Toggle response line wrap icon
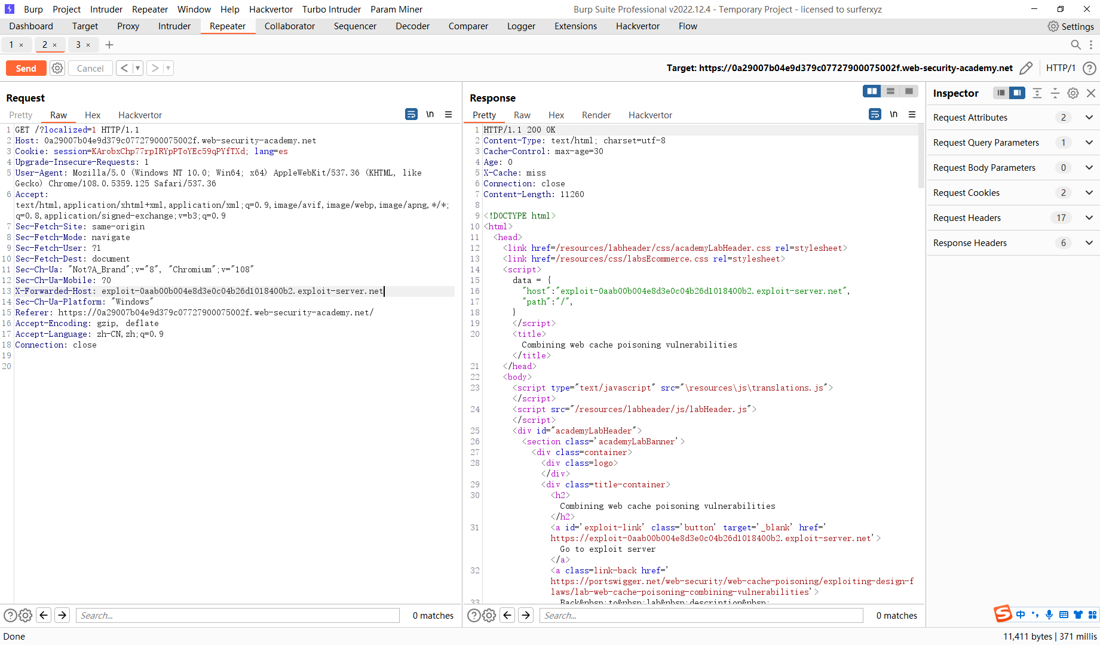This screenshot has height=645, width=1100. (875, 114)
